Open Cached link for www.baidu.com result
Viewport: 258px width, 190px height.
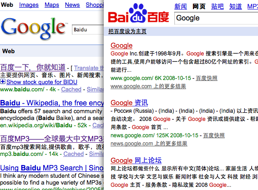(71, 89)
